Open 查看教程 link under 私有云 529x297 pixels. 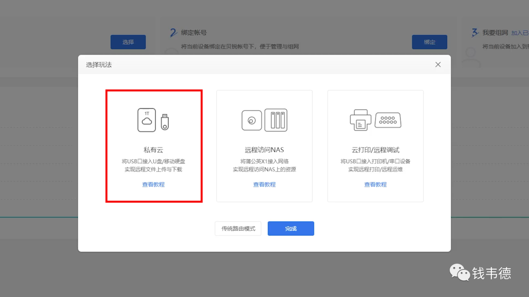153,184
